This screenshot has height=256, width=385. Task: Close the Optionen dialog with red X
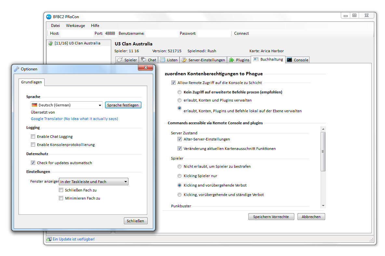[x=146, y=67]
